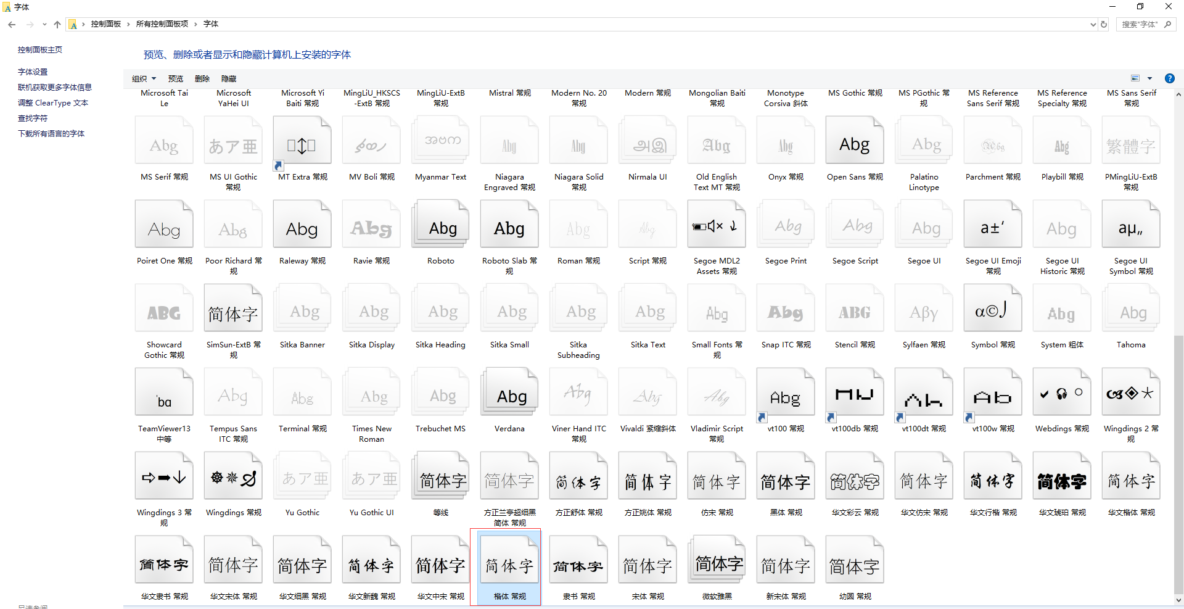Select the Stencil font icon
The height and width of the screenshot is (609, 1184).
coord(855,309)
